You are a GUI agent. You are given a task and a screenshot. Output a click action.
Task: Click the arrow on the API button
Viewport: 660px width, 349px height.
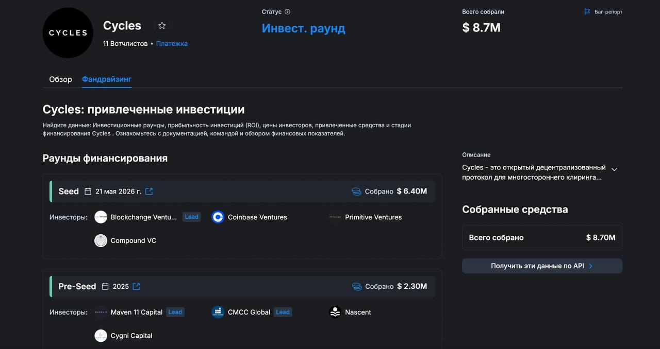(591, 266)
